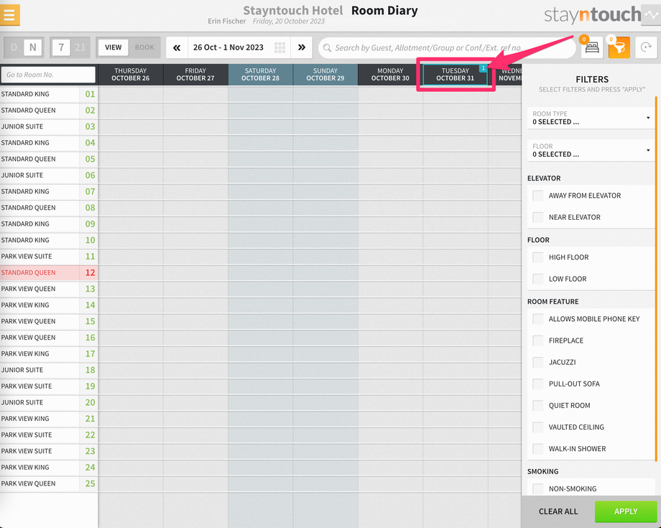The height and width of the screenshot is (528, 661).
Task: Switch to day view D toggle
Action: point(14,47)
